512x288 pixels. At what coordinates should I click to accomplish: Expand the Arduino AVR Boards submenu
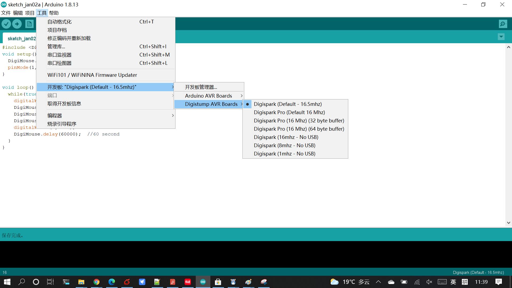click(x=209, y=96)
